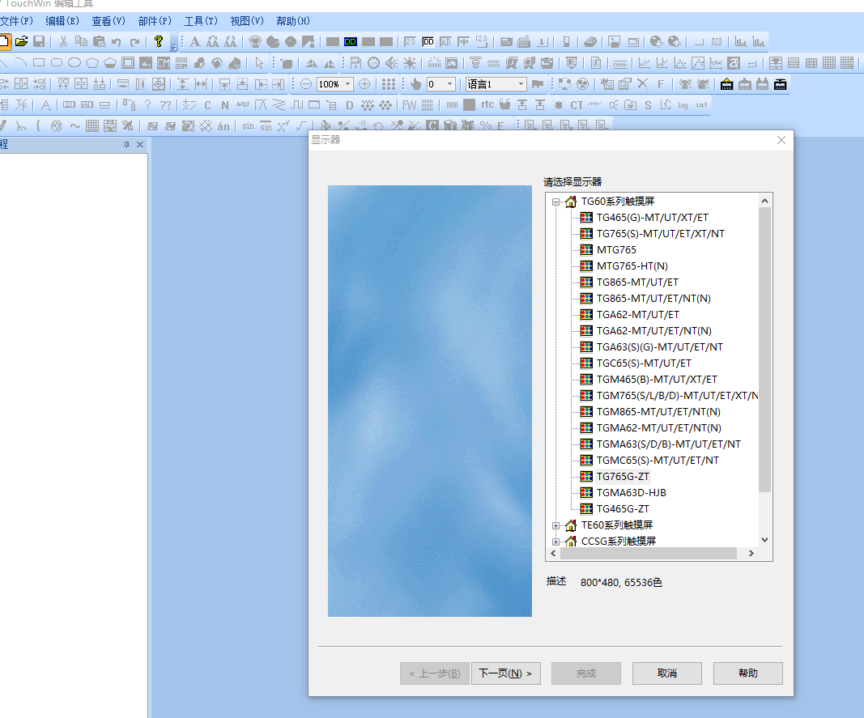This screenshot has width=864, height=718.
Task: Click the 上一步(B) back button
Action: pos(434,673)
